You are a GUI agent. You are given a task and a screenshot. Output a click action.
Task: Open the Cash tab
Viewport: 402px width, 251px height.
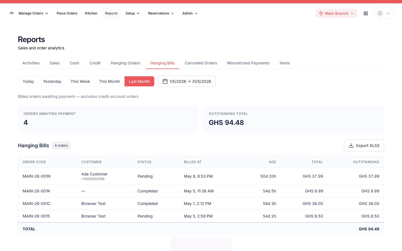75,63
